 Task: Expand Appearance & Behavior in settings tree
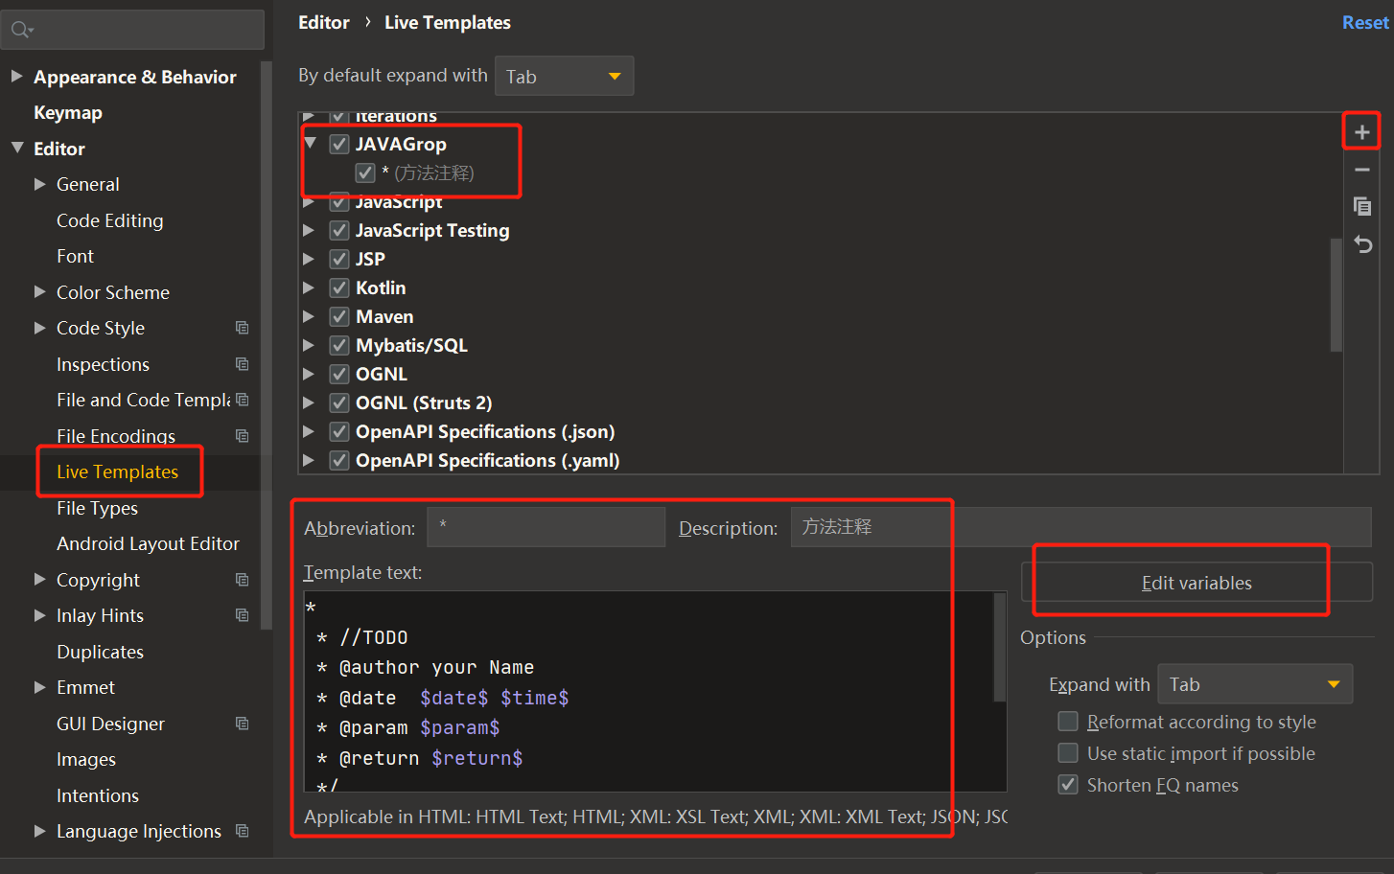pyautogui.click(x=16, y=76)
